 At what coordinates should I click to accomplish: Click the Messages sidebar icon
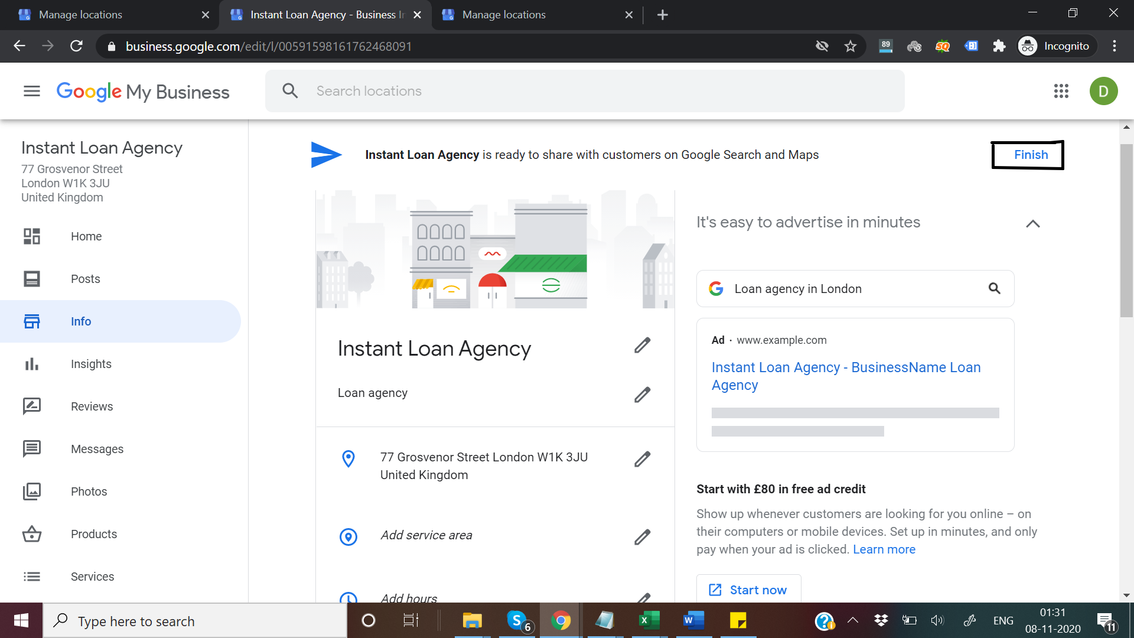(32, 449)
